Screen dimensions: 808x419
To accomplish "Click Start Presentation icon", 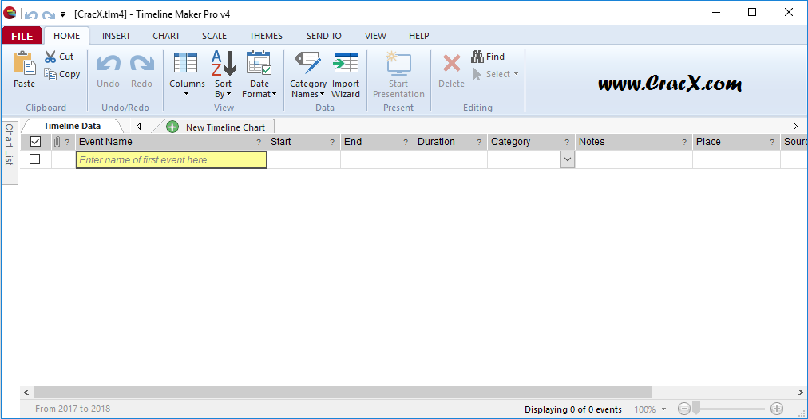I will point(398,64).
